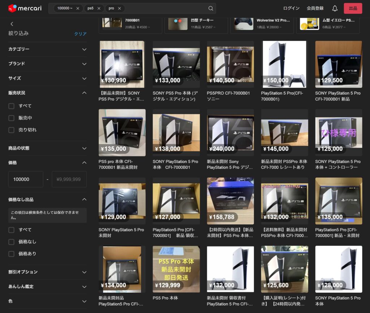370x313 pixels.
Task: Open the ¥125,000 ひ様専用 listing image
Action: [339, 132]
